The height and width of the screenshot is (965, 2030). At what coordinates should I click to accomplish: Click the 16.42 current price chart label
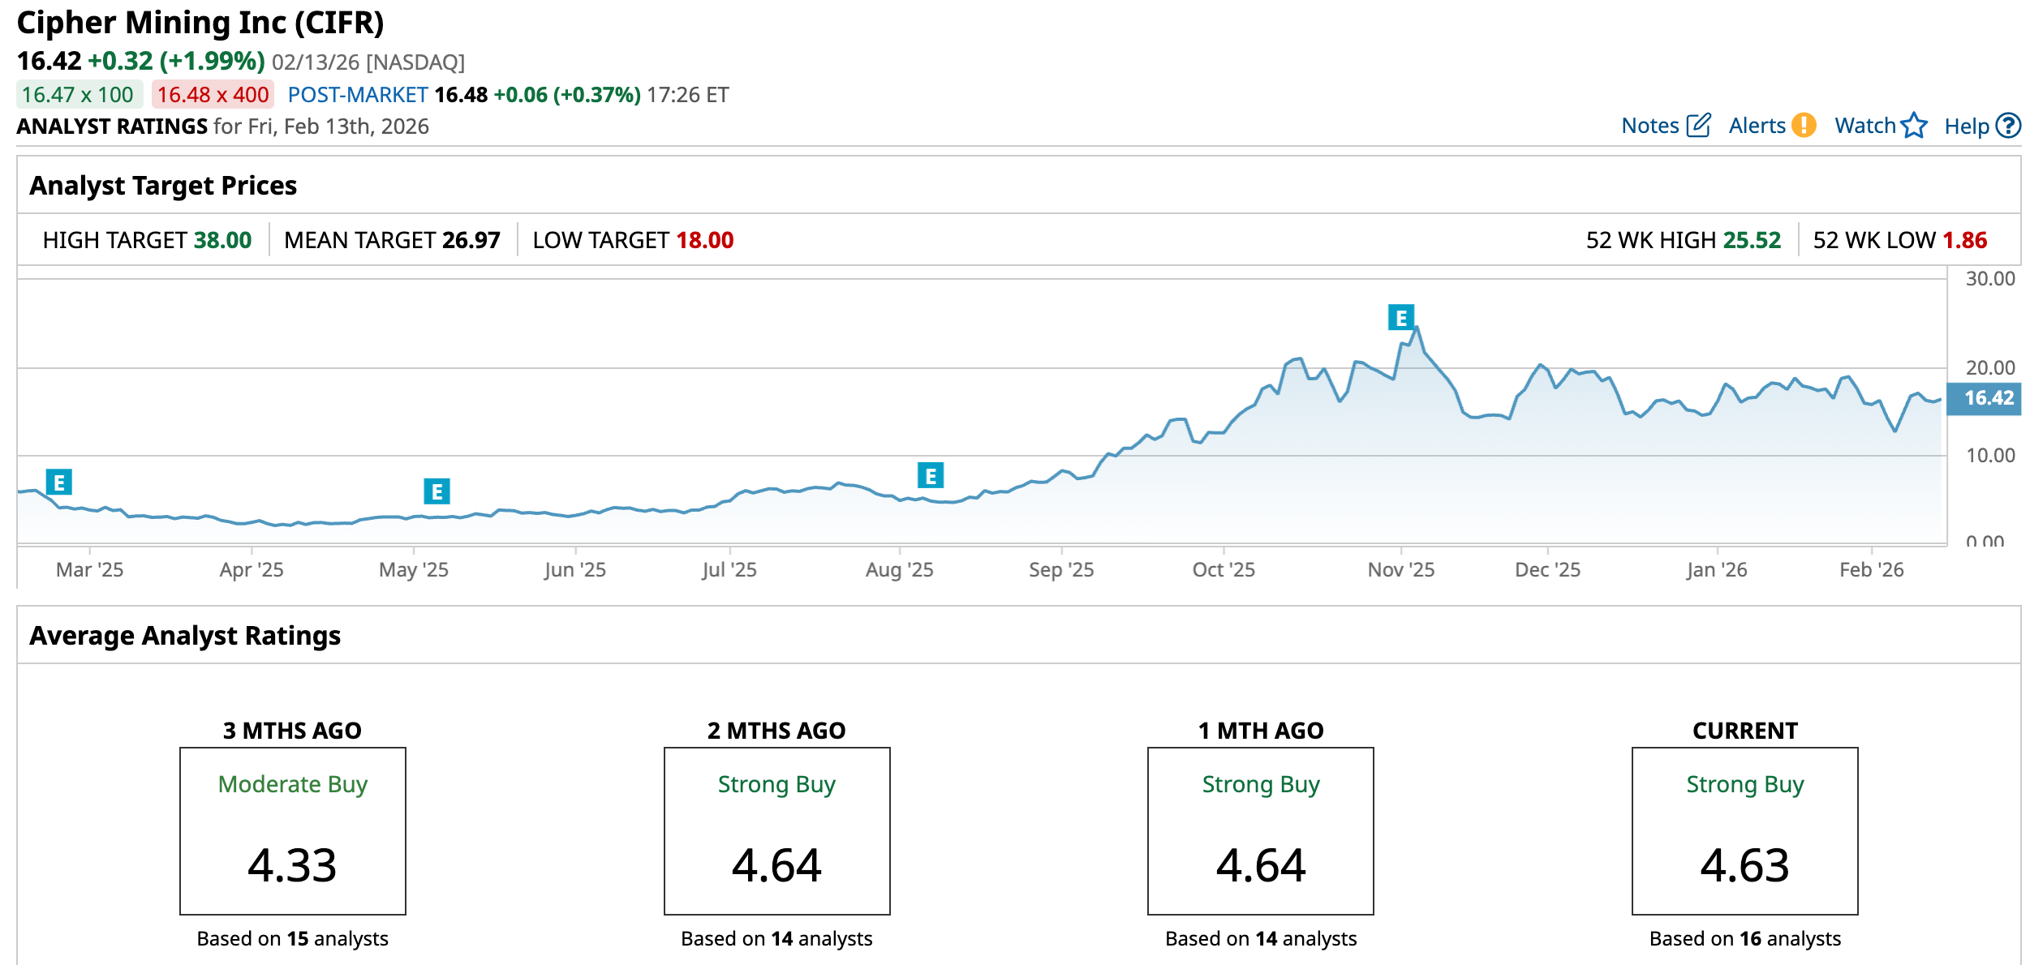pyautogui.click(x=1987, y=398)
